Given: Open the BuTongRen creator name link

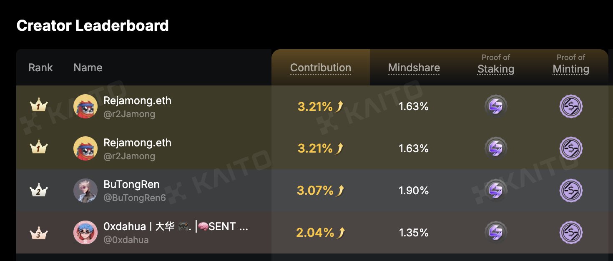Looking at the screenshot, I should pyautogui.click(x=131, y=185).
